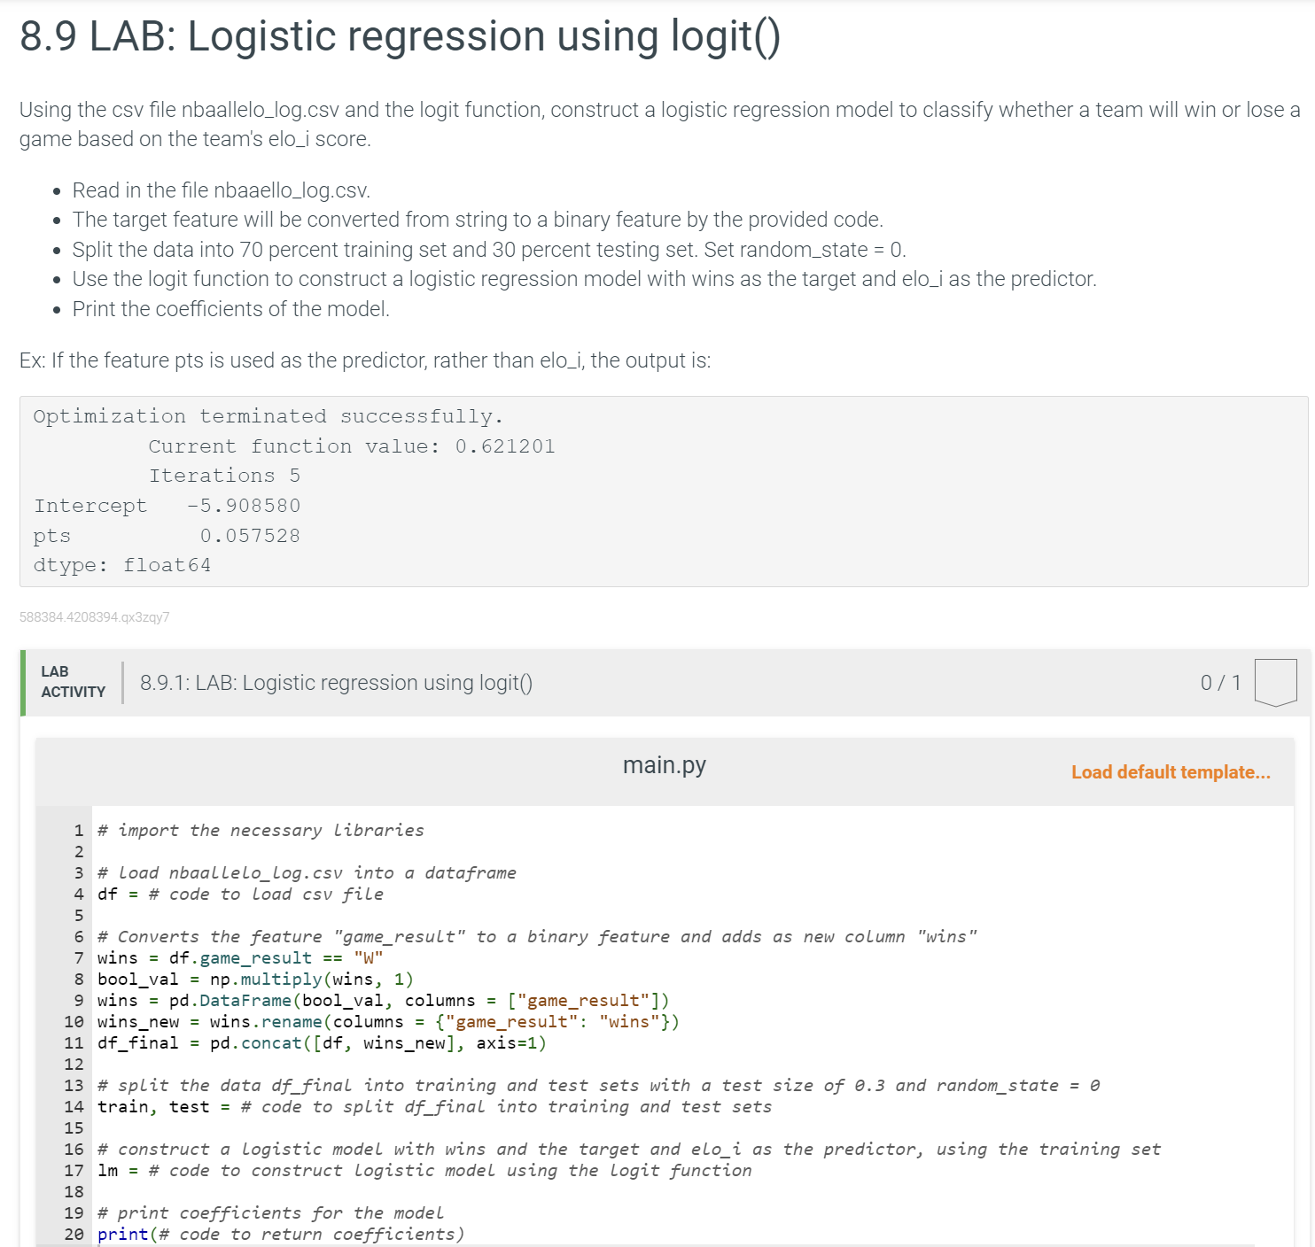Click the pd.concat call on line 11
The width and height of the screenshot is (1315, 1247).
pyautogui.click(x=255, y=1042)
